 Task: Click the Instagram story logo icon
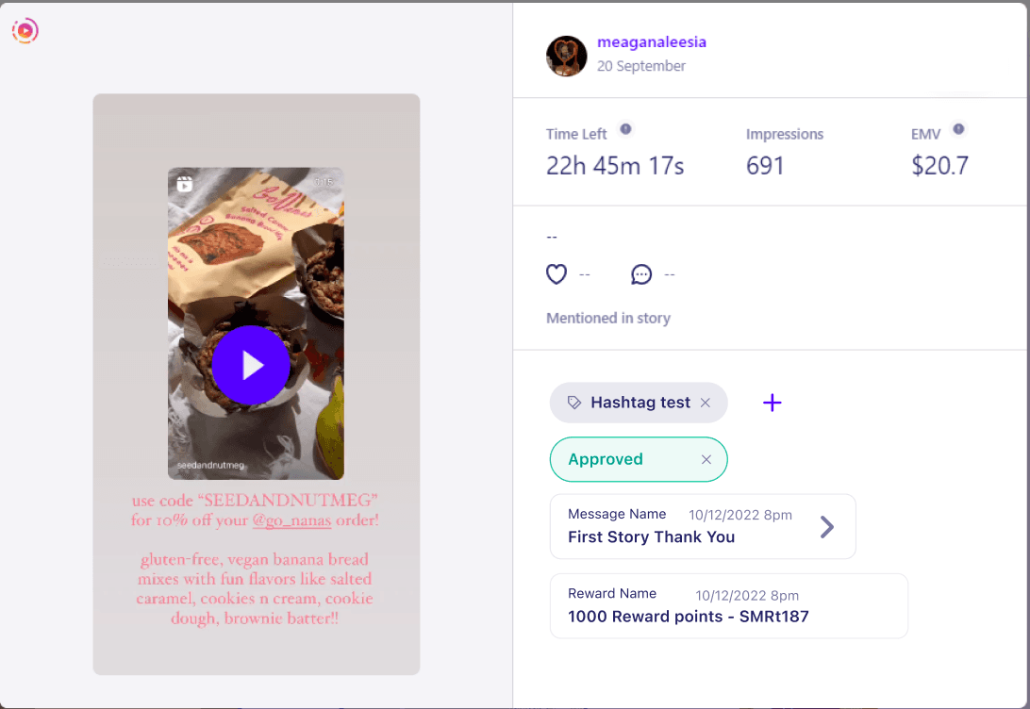pos(25,30)
